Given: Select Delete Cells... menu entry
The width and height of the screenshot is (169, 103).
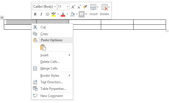Looking at the screenshot, I should pyautogui.click(x=52, y=62).
